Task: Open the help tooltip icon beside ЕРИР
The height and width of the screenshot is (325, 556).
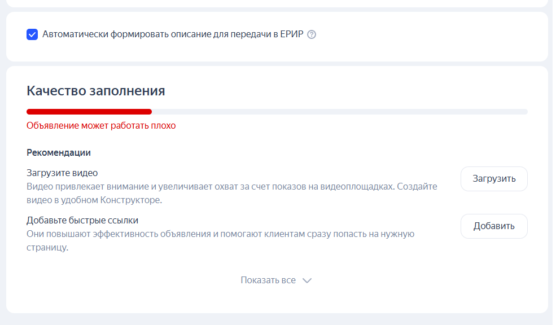Action: point(312,34)
